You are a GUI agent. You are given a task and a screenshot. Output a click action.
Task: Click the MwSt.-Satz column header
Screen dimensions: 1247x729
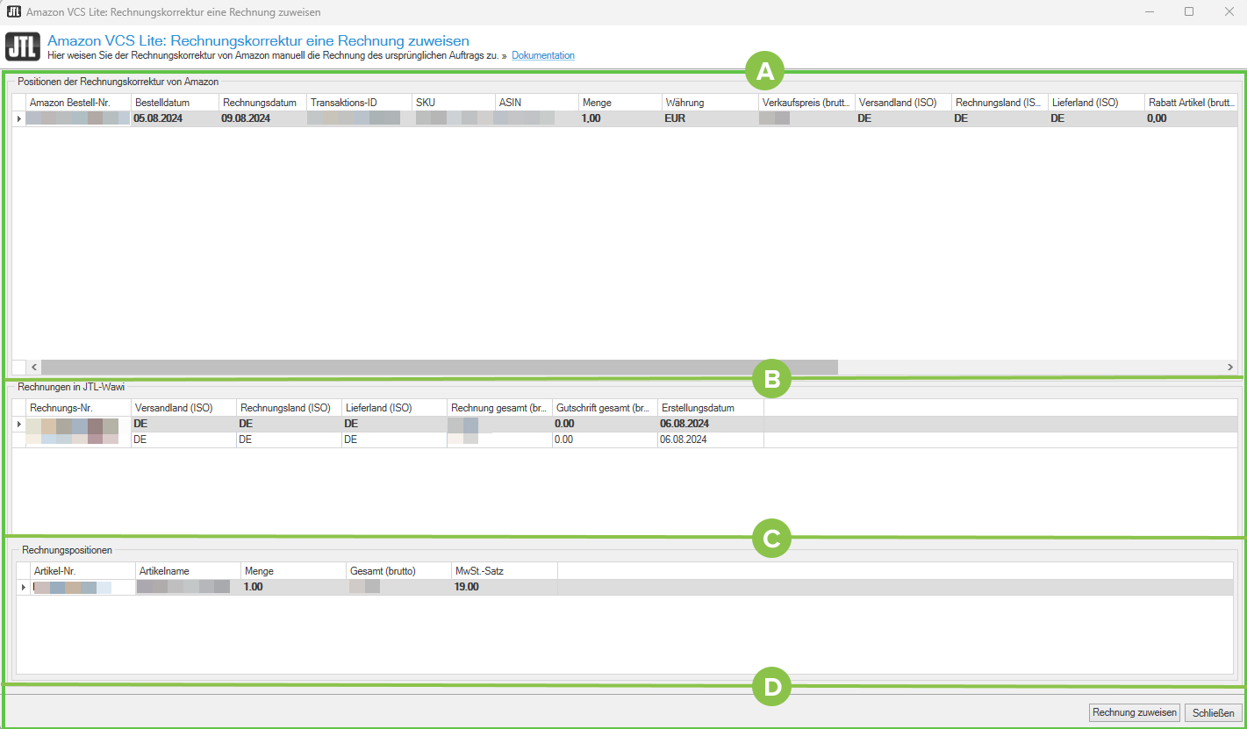(504, 571)
